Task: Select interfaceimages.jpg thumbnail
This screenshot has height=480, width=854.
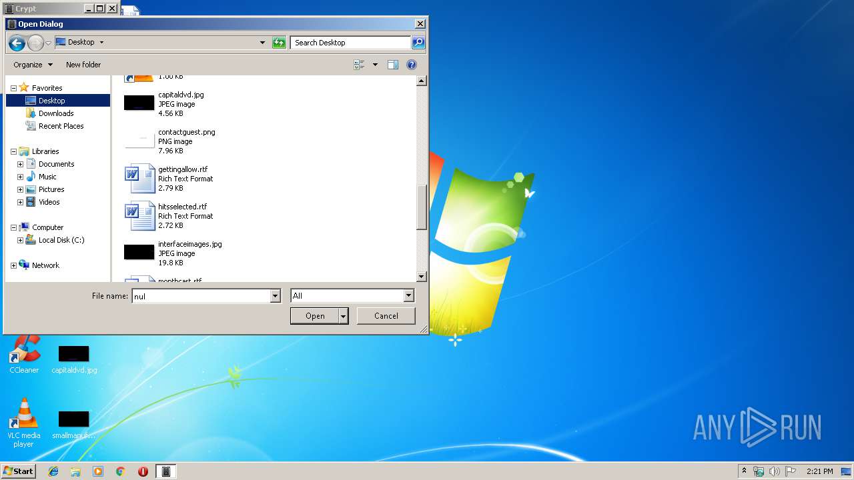Action: (139, 252)
